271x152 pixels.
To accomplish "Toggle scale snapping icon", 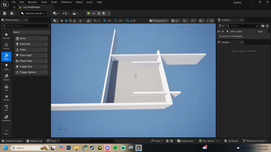I will click(x=128, y=21).
